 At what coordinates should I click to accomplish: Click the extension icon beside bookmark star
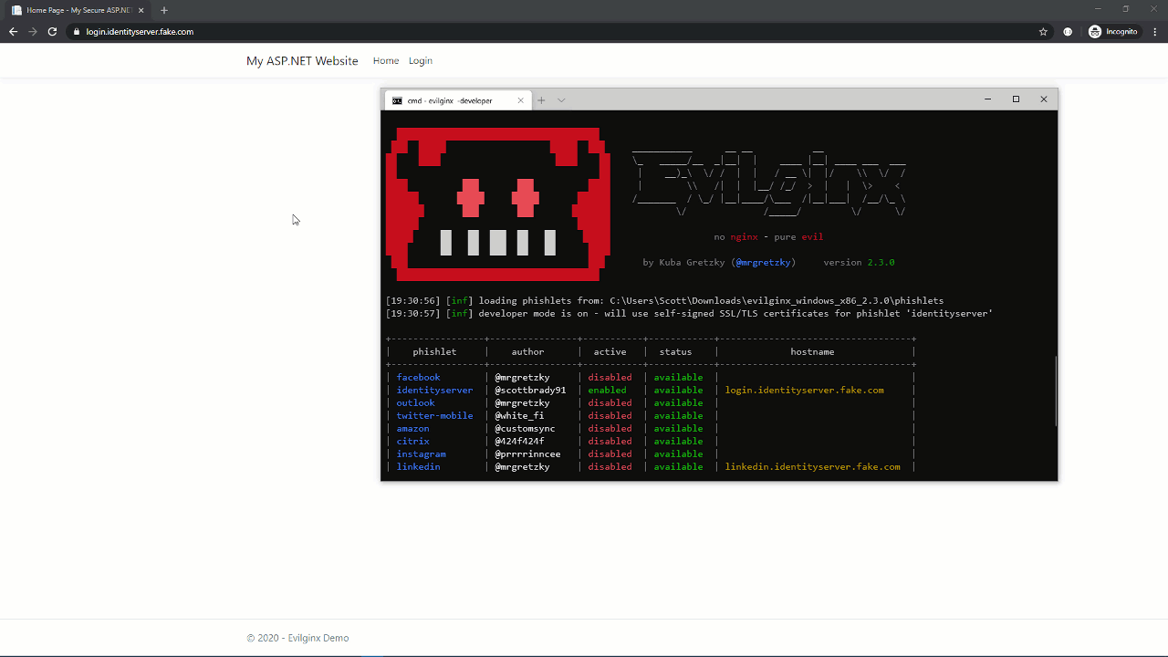coord(1068,31)
